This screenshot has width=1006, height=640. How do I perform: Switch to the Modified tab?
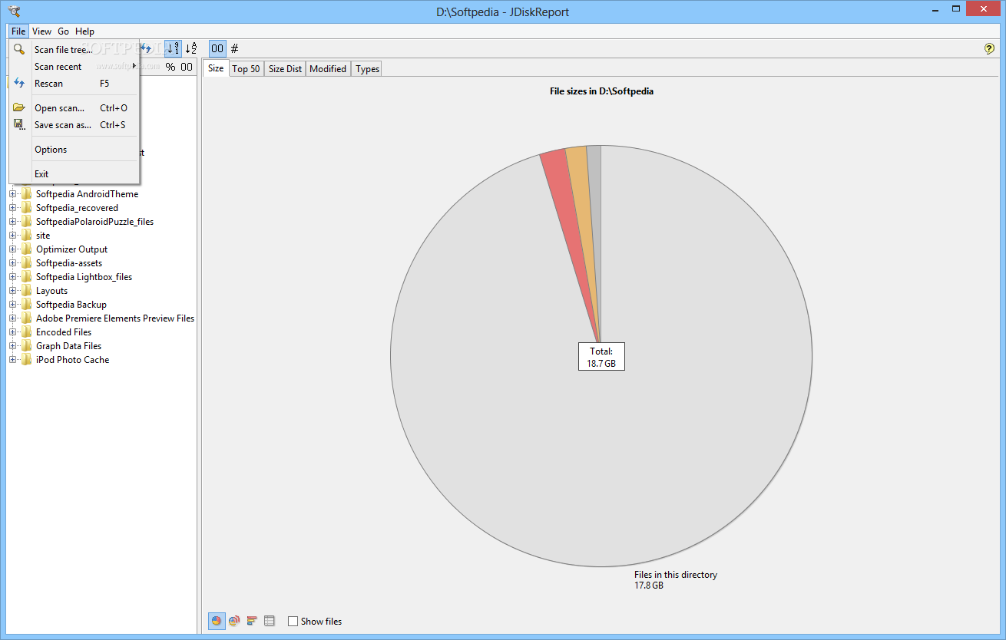tap(328, 68)
